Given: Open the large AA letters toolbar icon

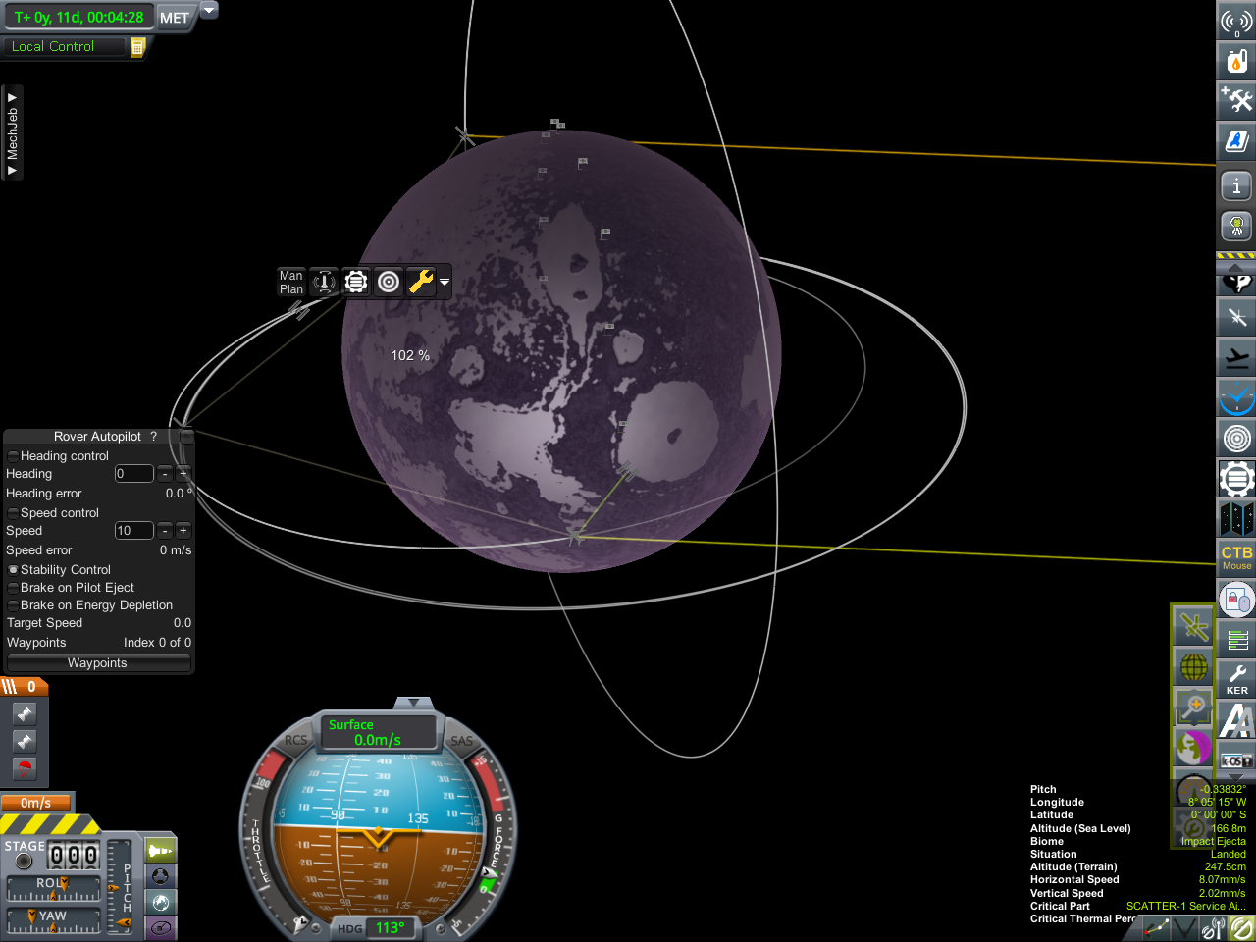Looking at the screenshot, I should point(1236,720).
